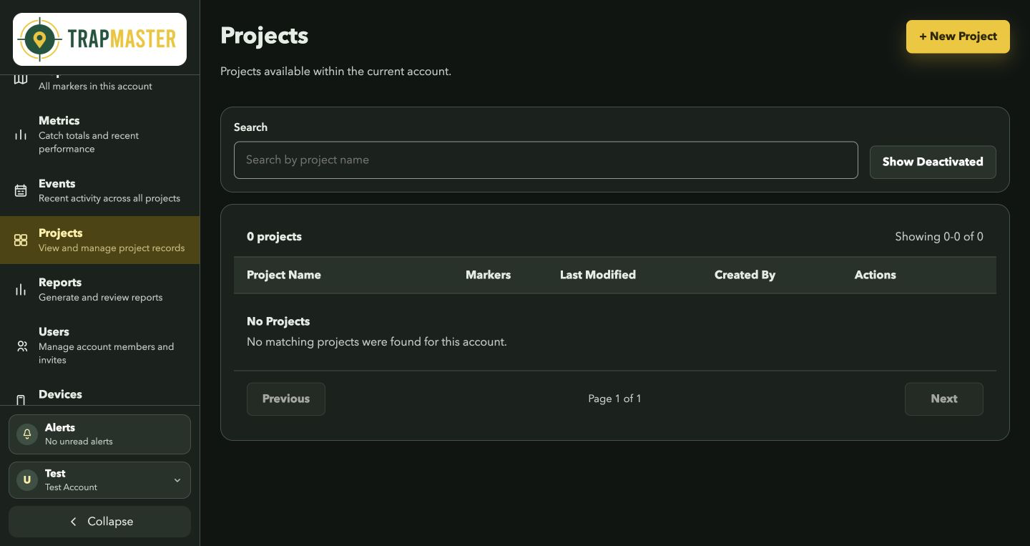1030x546 pixels.
Task: Open the Users menu item
Action: pyautogui.click(x=99, y=346)
